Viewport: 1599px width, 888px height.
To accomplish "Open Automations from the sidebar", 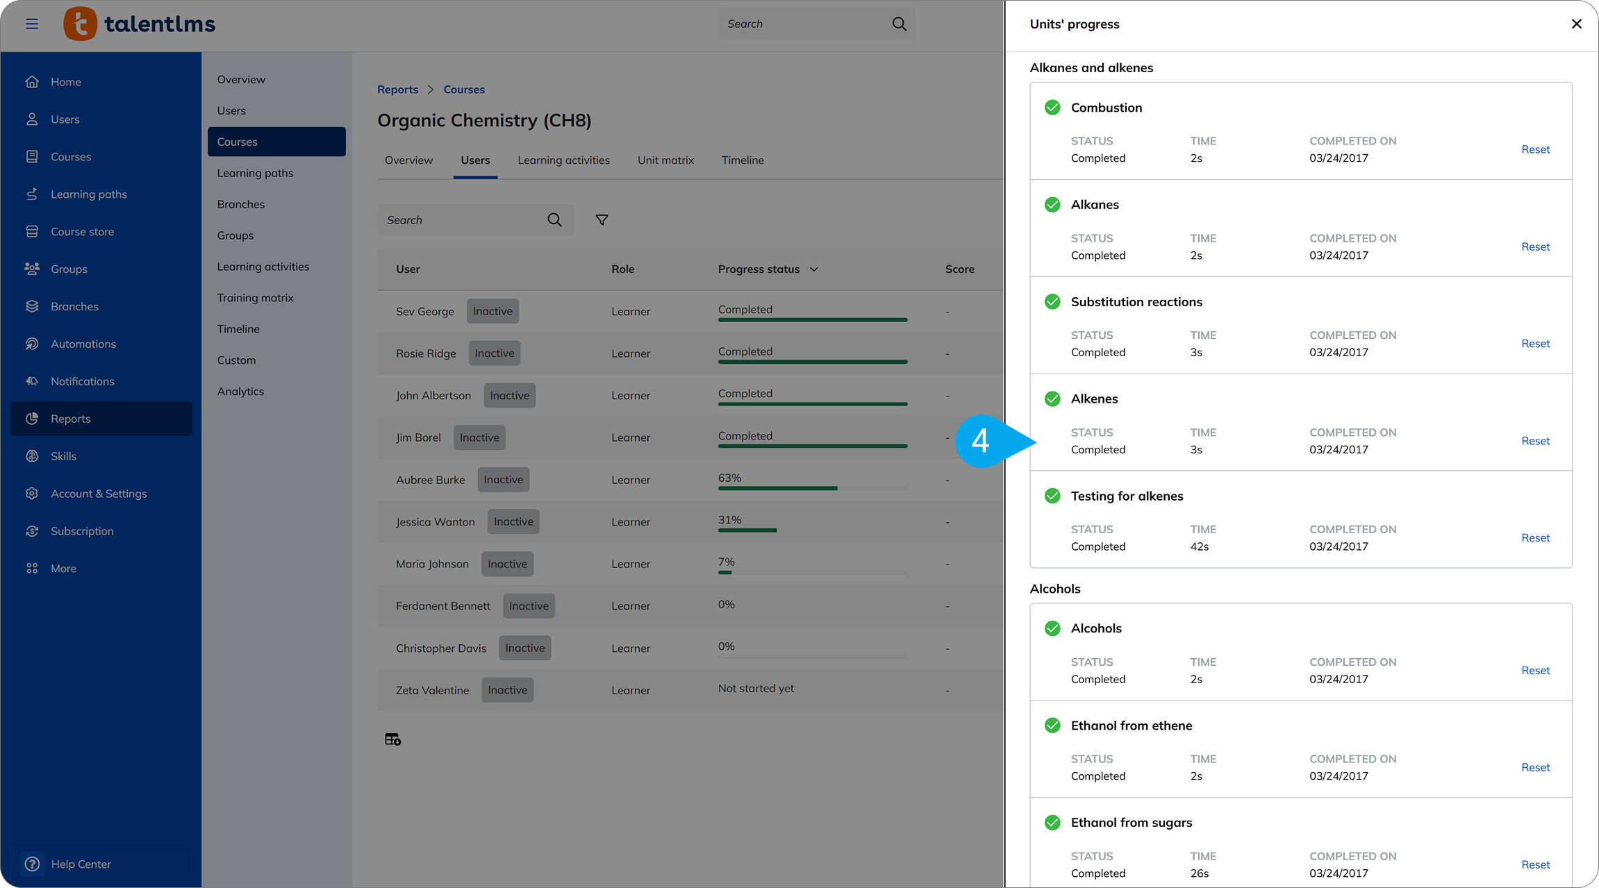I will [x=83, y=344].
